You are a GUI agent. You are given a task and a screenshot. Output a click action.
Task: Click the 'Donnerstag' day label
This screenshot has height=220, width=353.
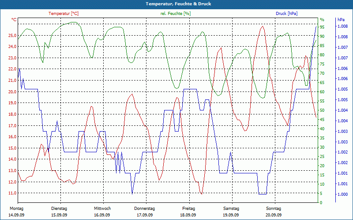[145, 209]
